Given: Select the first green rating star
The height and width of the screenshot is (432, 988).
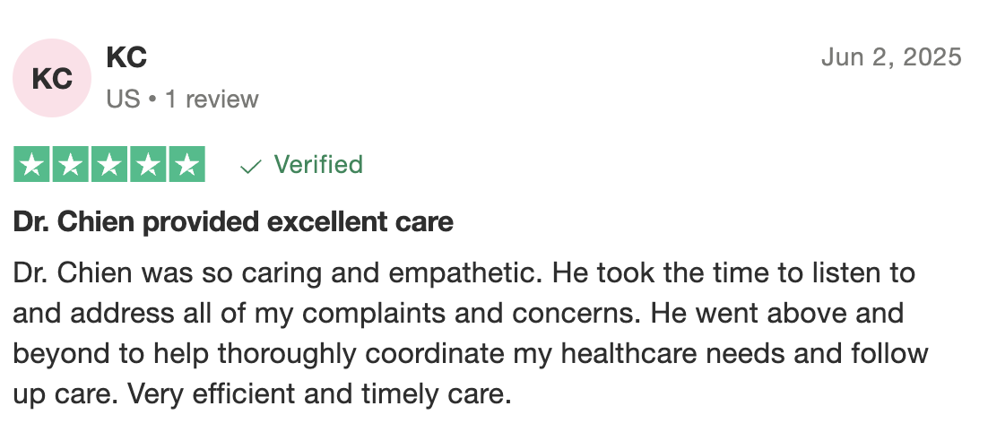Looking at the screenshot, I should coord(33,165).
